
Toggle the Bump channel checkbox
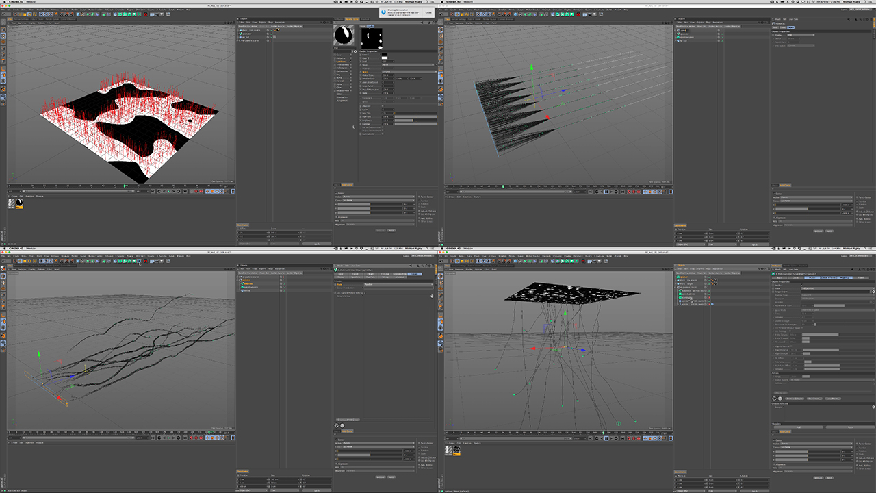pos(350,77)
